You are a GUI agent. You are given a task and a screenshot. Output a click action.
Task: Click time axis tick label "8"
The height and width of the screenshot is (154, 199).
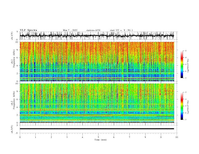click(145, 137)
